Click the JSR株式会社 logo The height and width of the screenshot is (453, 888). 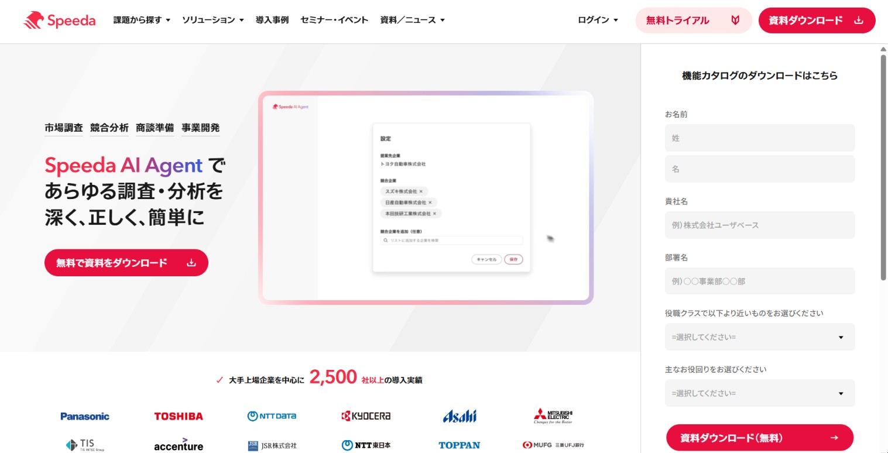[272, 445]
